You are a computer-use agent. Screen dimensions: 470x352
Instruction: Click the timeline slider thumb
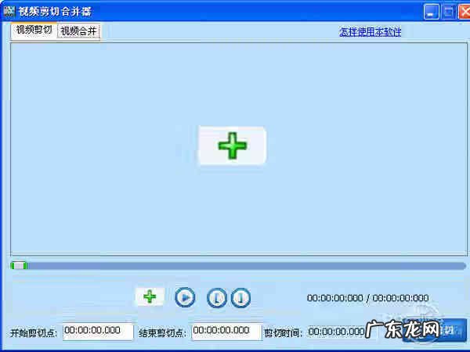pos(19,265)
